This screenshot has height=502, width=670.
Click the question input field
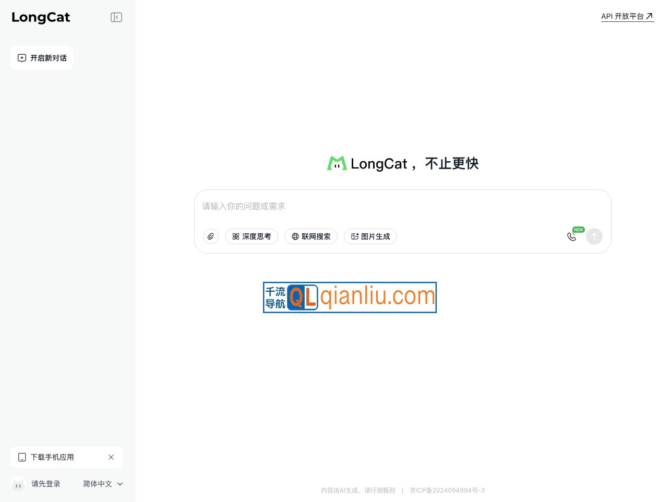(x=365, y=207)
